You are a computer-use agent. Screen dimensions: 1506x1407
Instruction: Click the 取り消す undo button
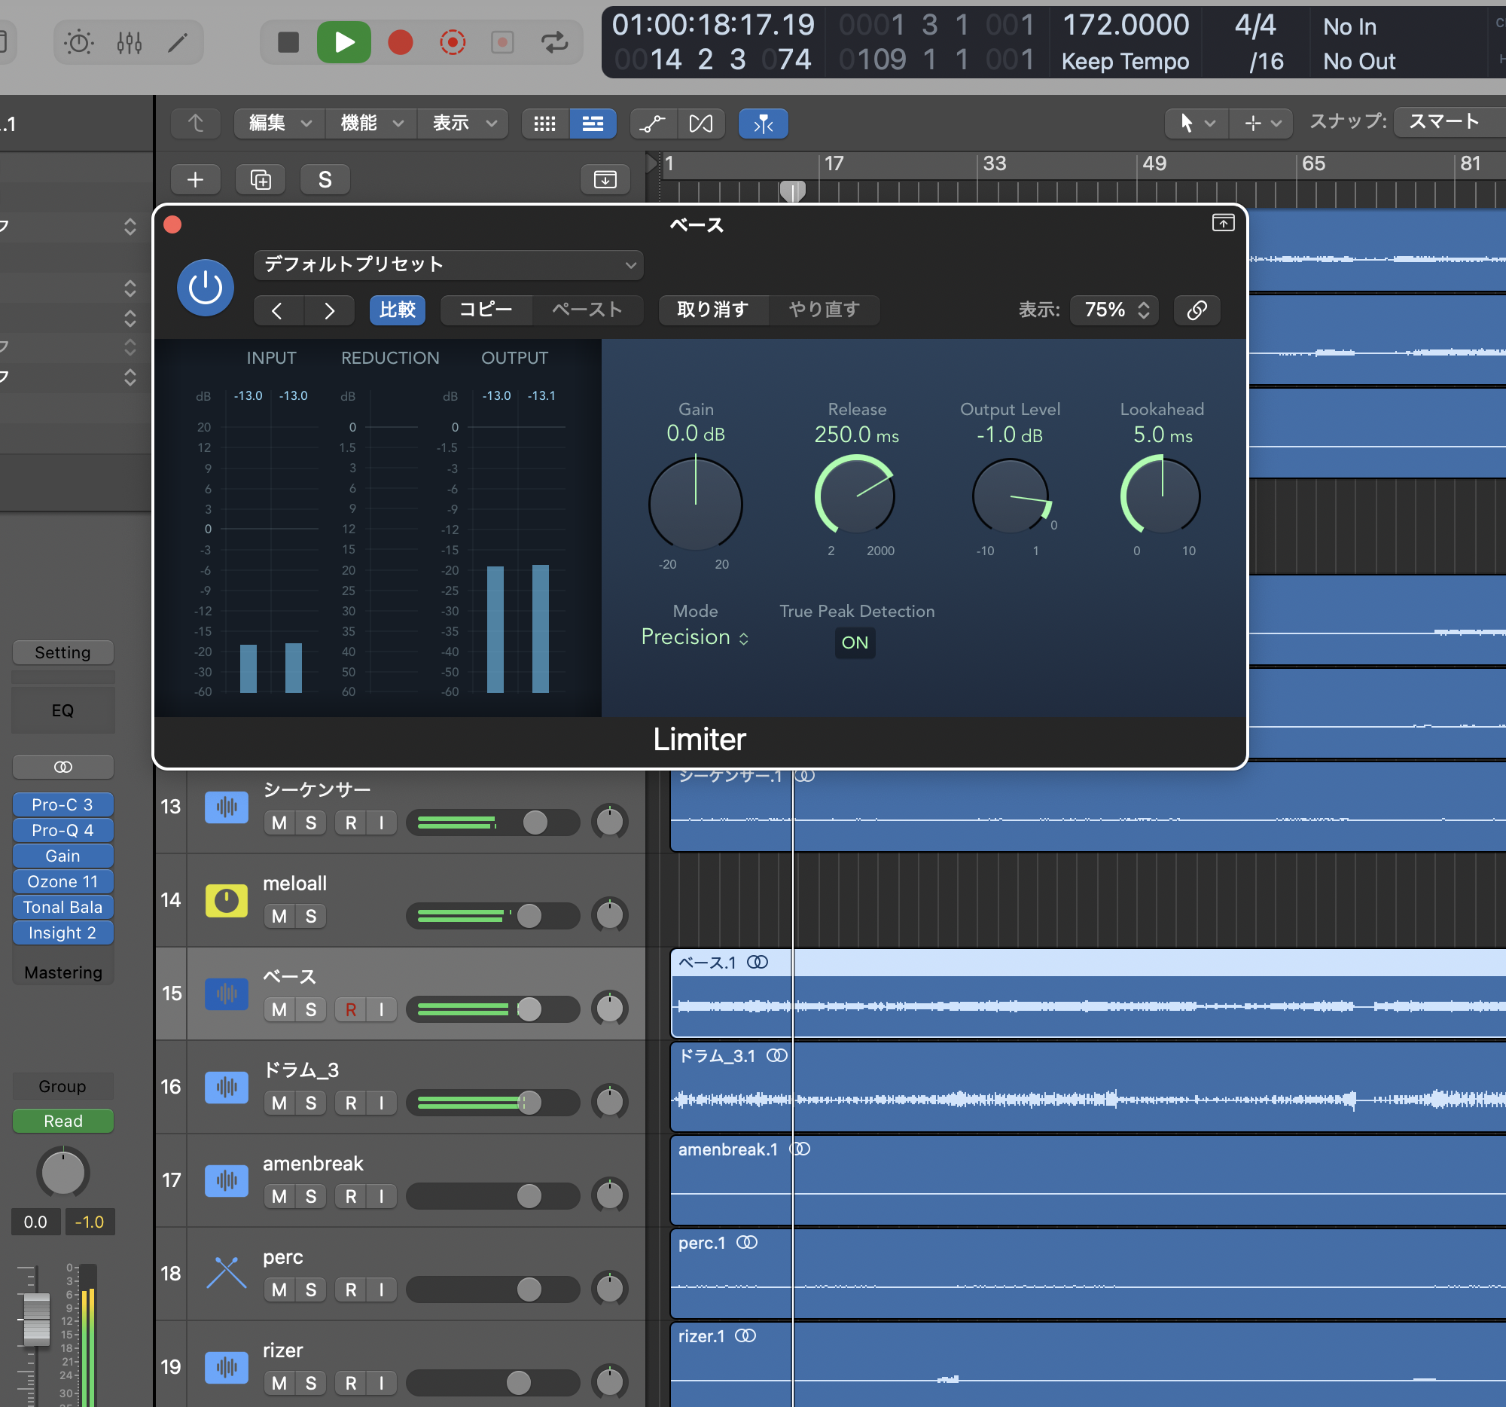[x=713, y=310]
